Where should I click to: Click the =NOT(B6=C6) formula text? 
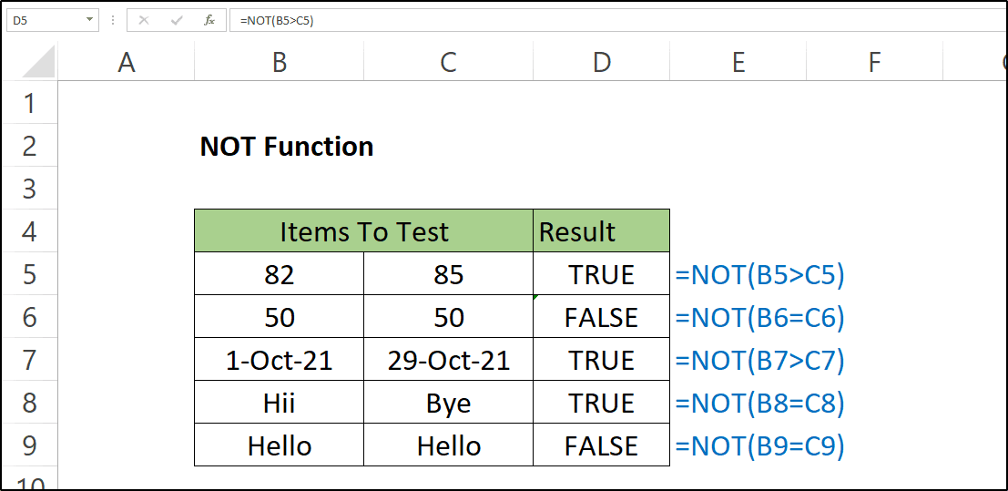[759, 317]
